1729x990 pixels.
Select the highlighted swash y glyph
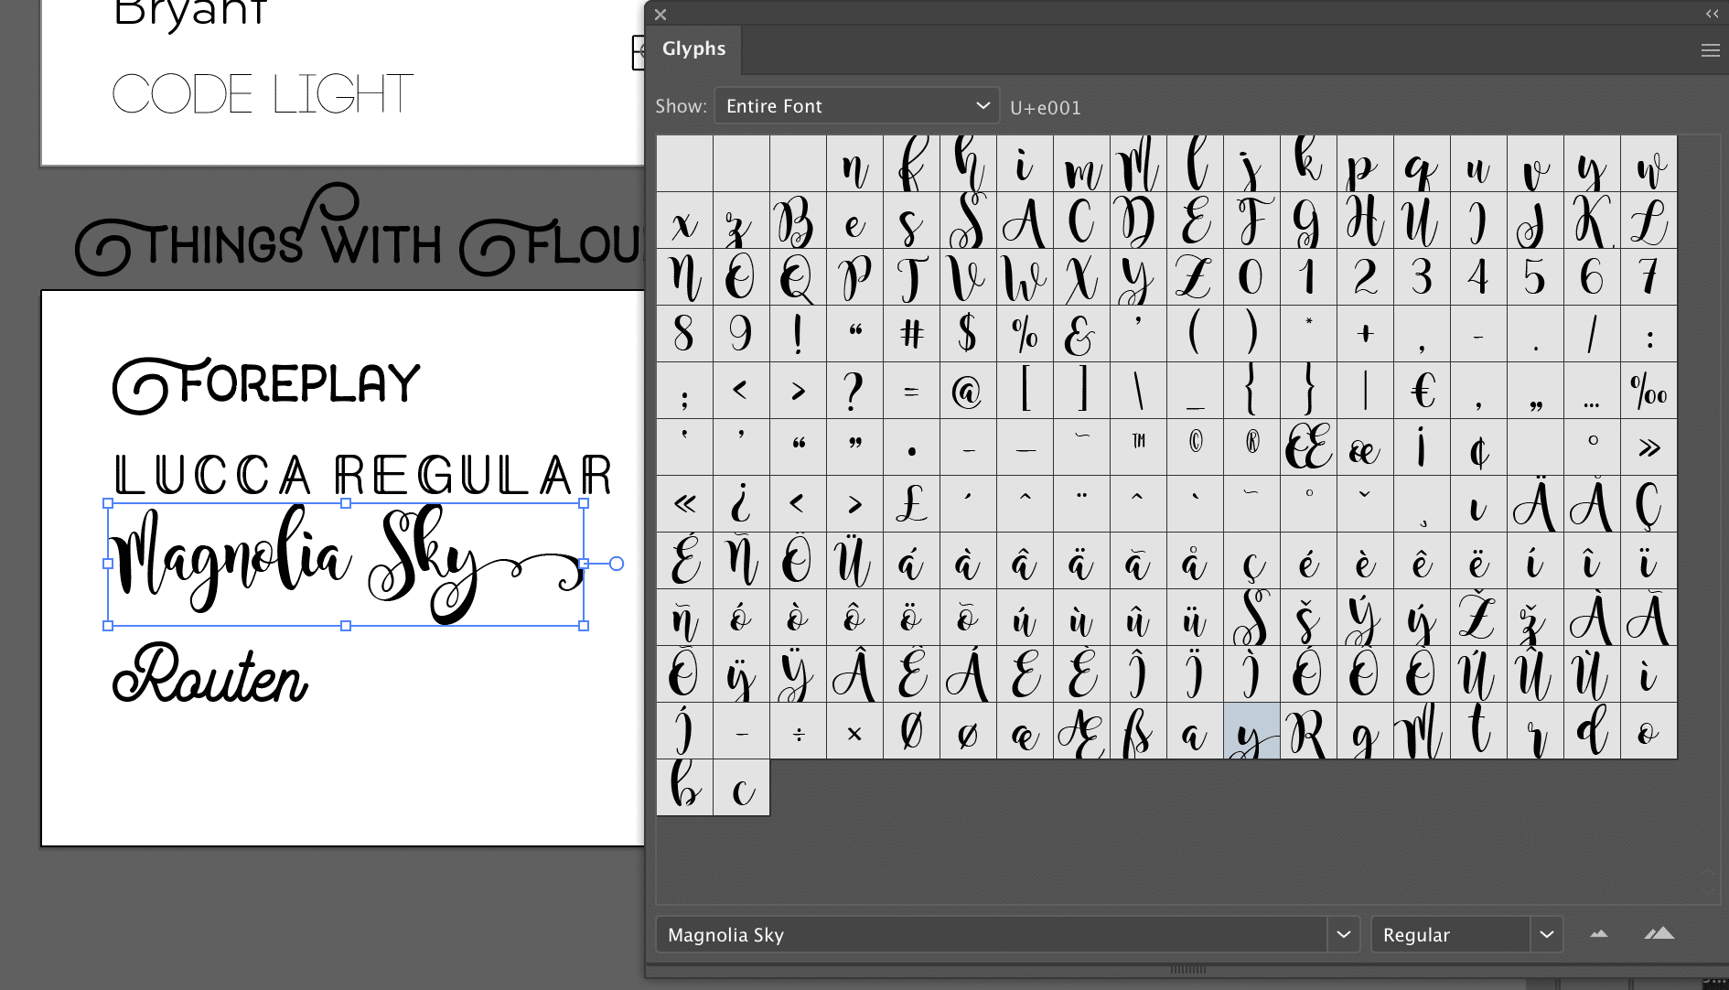pyautogui.click(x=1251, y=731)
